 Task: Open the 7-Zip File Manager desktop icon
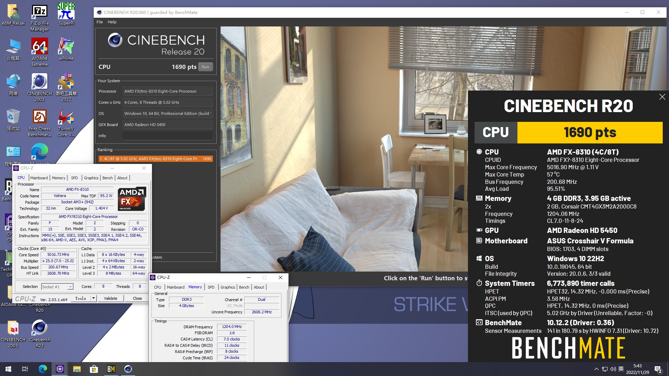(39, 18)
